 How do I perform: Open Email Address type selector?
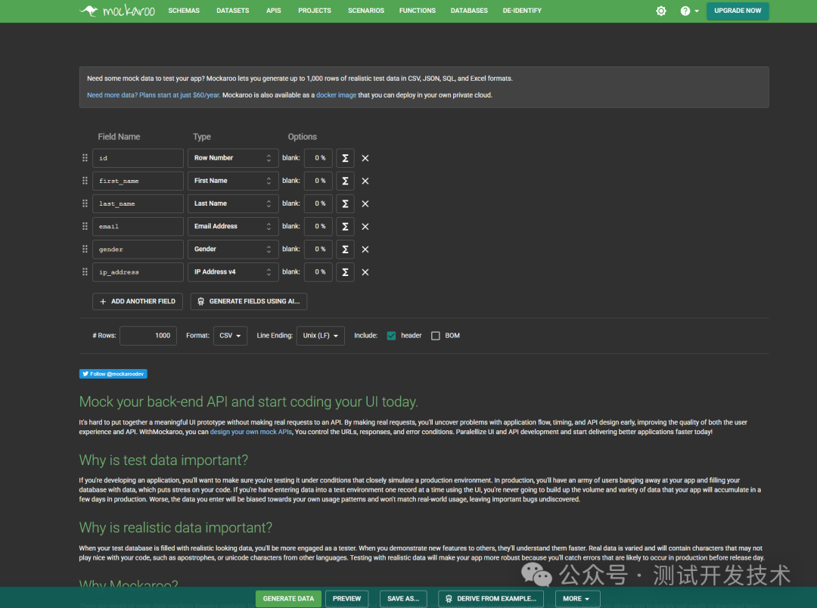tap(233, 227)
